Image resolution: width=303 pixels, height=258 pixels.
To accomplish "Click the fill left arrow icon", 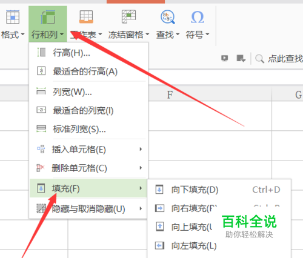I will pos(159,245).
